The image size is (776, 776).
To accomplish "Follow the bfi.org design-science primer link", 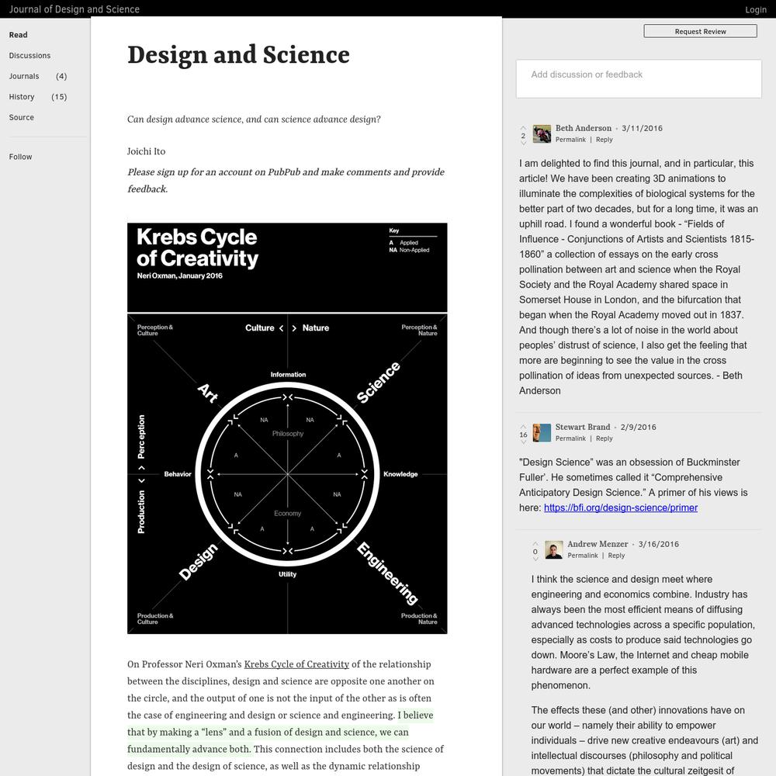I will pos(621,508).
